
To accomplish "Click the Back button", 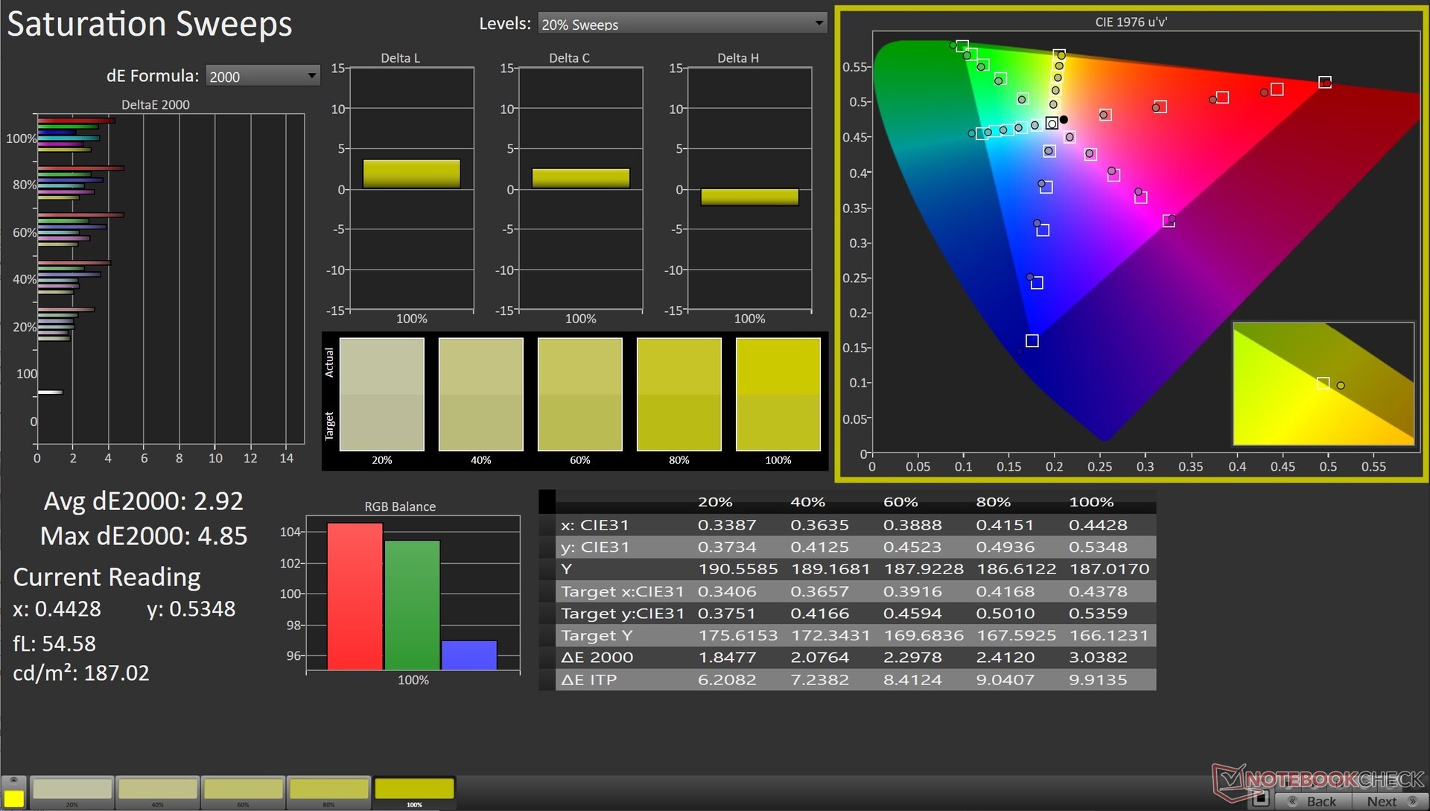I will point(1321,801).
